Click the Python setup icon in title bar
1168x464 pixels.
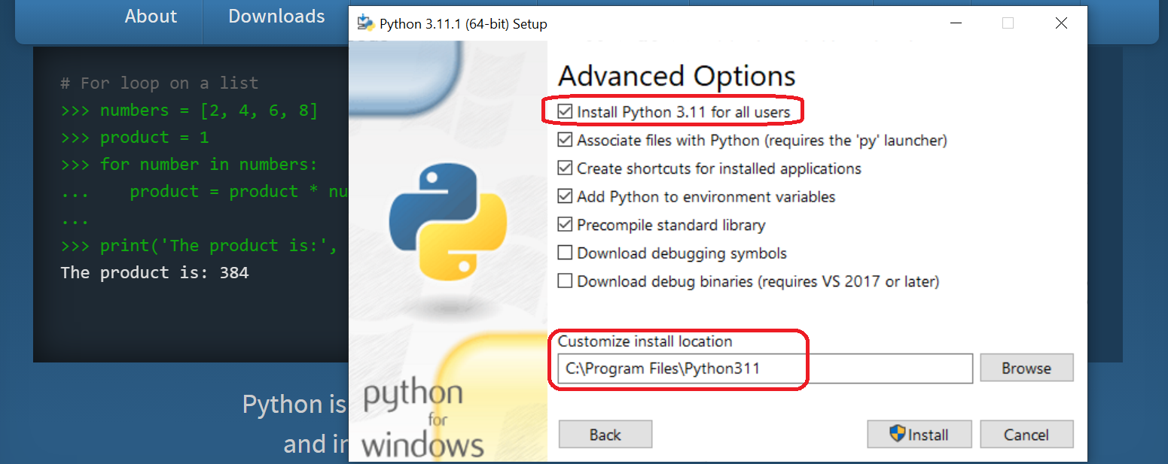366,23
